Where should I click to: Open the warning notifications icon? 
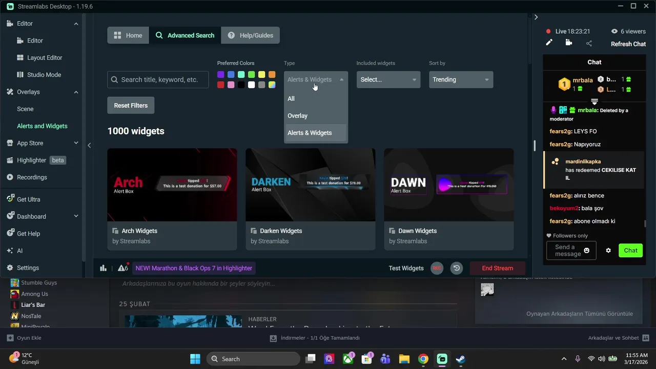(x=123, y=268)
